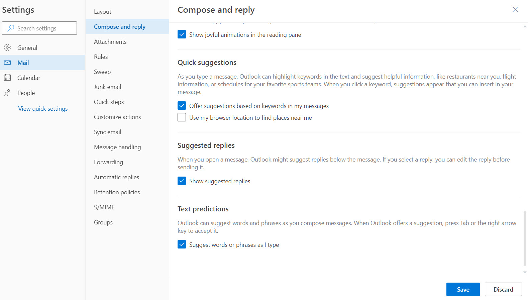Click the scroll-down arrow of settings pane
The width and height of the screenshot is (528, 300).
click(525, 272)
